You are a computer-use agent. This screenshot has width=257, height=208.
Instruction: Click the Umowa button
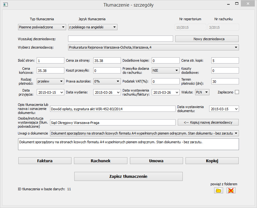coord(156,161)
